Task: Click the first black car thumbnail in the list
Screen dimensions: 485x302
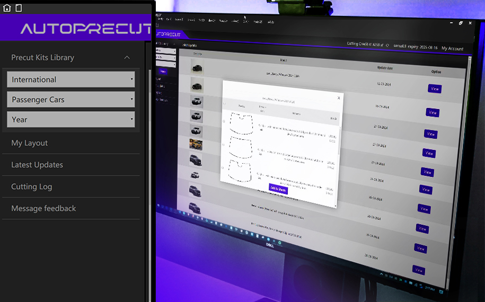Action: 197,69
